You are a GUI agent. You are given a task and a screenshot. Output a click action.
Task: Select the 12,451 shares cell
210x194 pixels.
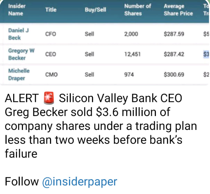(x=133, y=54)
